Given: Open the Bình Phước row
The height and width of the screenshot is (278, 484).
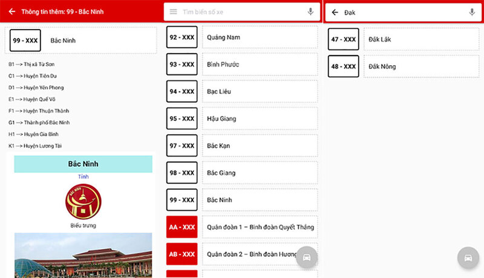Looking at the screenshot, I should tap(260, 64).
